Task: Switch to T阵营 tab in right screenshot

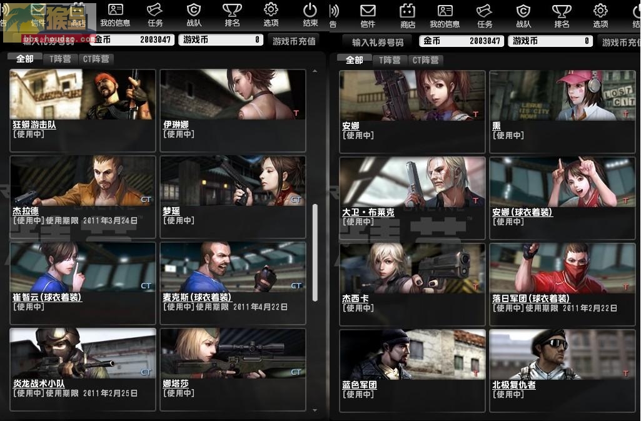Action: pos(390,60)
